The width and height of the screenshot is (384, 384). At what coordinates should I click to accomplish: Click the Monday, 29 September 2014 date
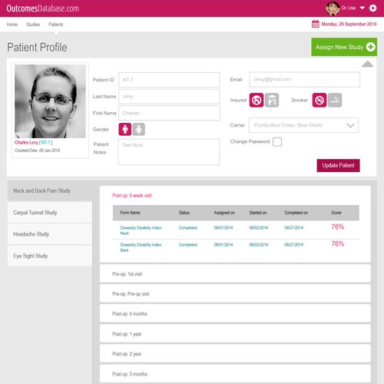point(349,24)
